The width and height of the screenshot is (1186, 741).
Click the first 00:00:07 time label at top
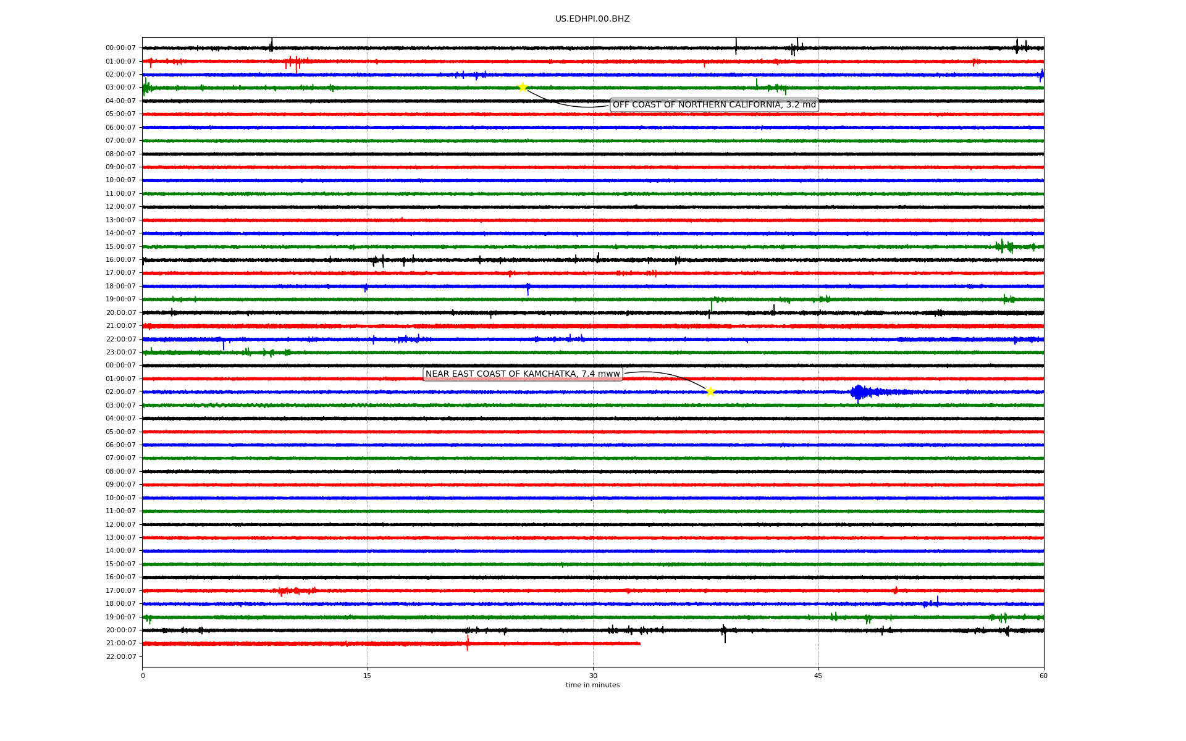coord(120,48)
